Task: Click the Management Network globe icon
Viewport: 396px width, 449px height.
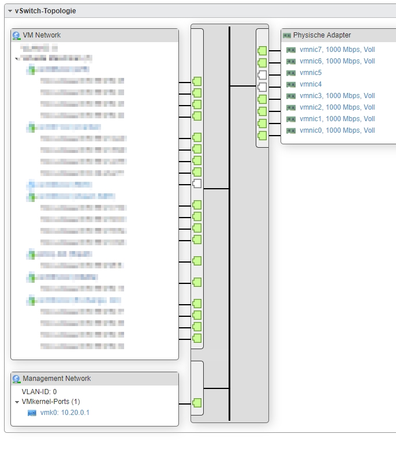Action: pos(17,379)
